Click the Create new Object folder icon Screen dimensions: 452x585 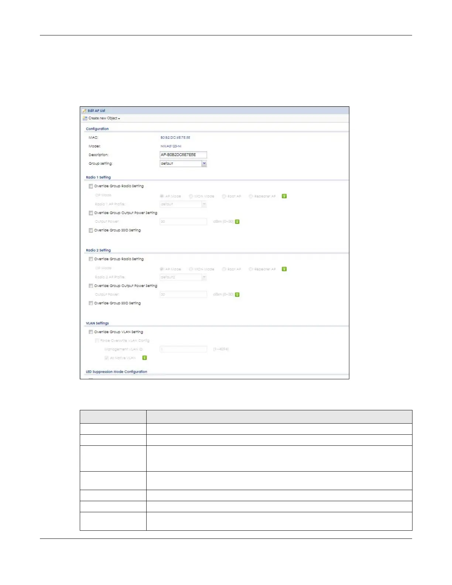point(85,118)
